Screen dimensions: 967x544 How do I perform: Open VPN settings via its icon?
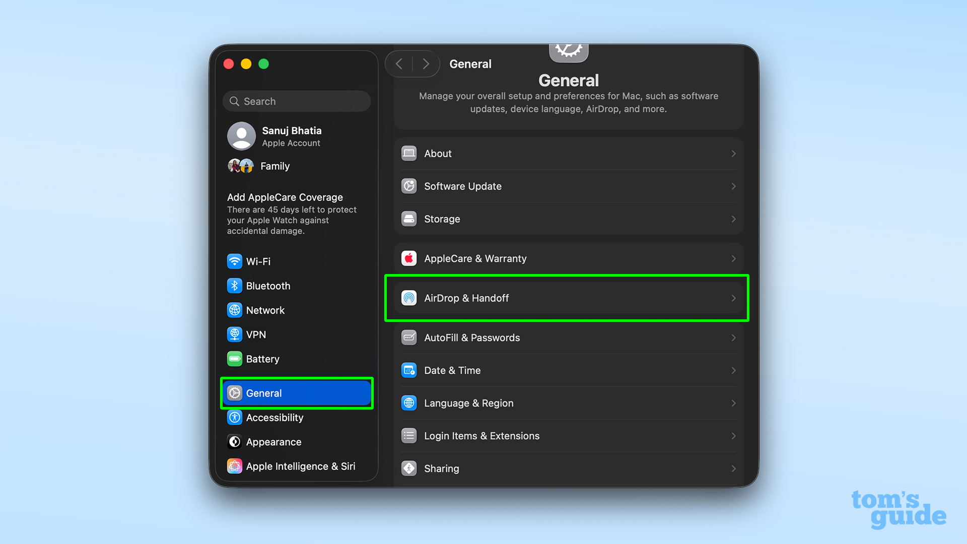coord(235,334)
